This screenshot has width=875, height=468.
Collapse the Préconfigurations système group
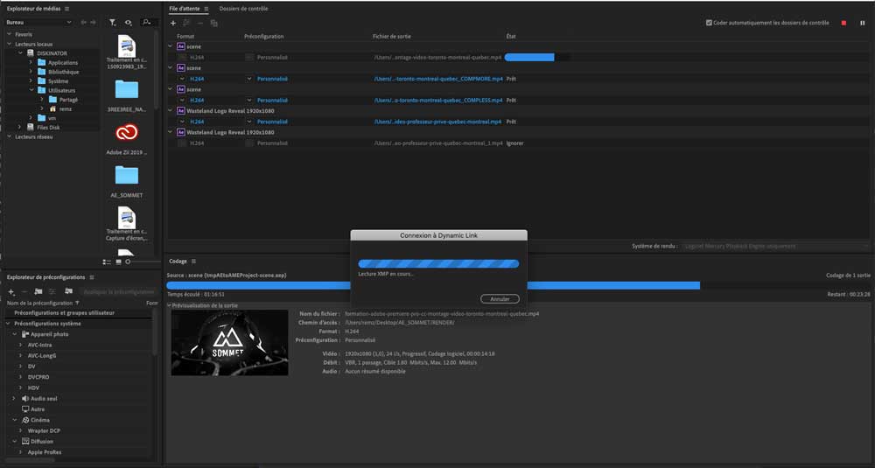9,324
